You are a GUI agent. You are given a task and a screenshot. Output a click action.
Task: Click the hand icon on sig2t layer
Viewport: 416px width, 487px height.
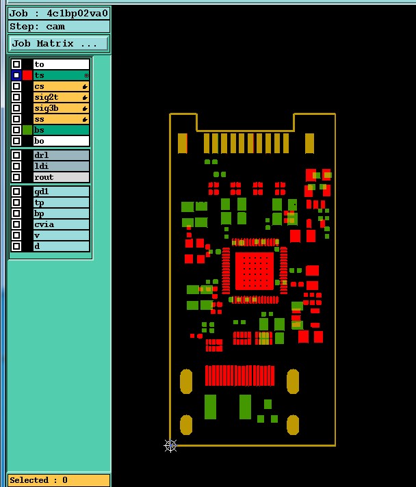(85, 98)
